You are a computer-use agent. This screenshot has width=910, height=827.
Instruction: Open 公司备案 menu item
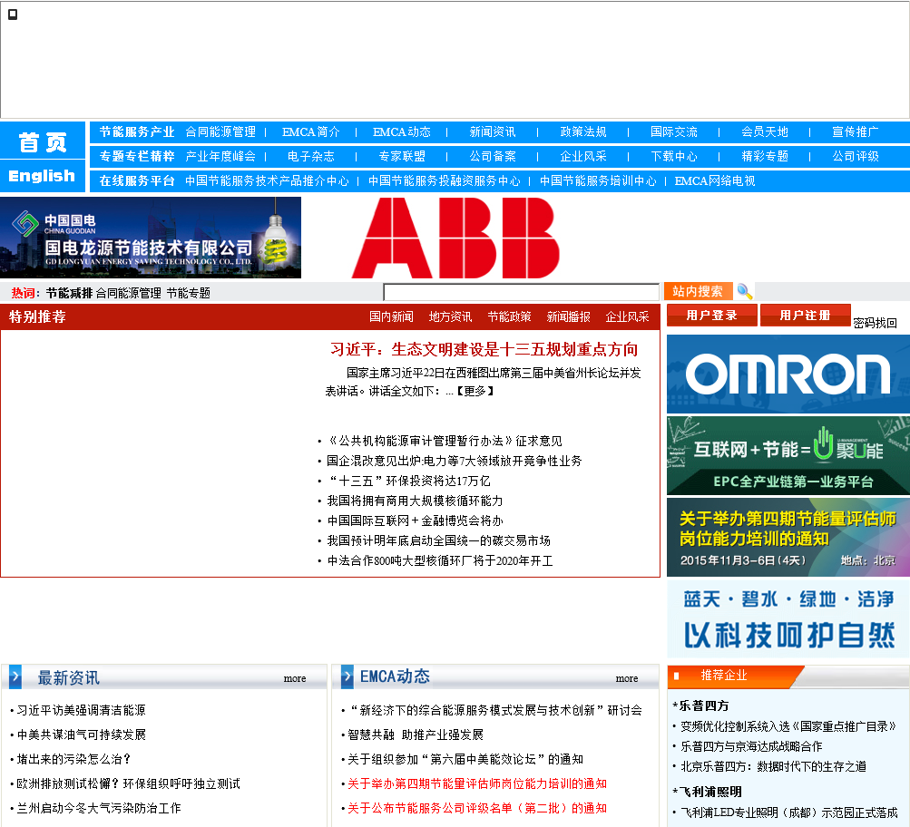click(x=492, y=157)
